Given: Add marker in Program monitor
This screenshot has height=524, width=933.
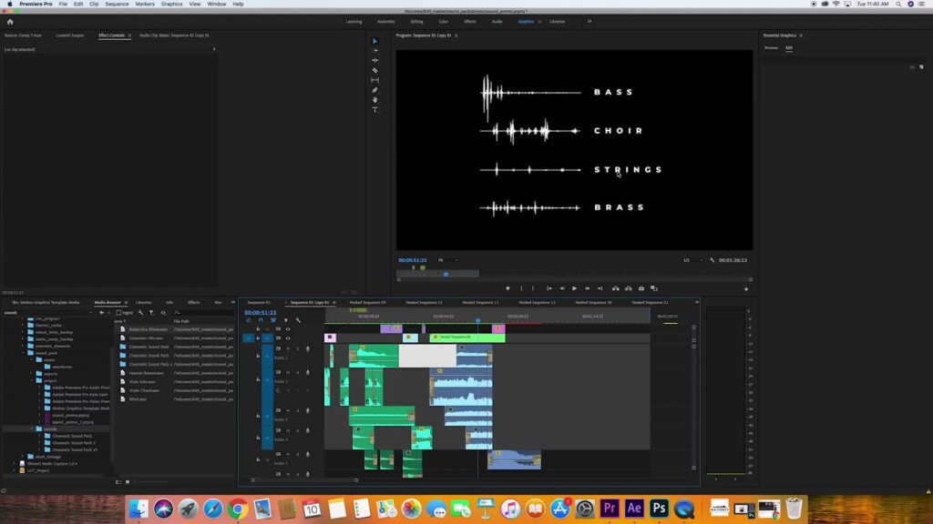Looking at the screenshot, I should pyautogui.click(x=508, y=288).
